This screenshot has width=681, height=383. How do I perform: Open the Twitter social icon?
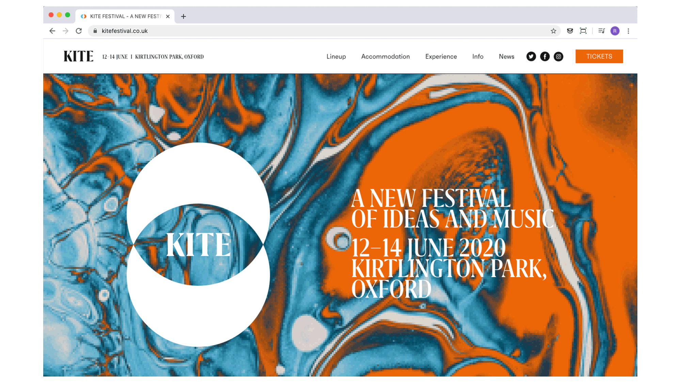click(x=531, y=57)
